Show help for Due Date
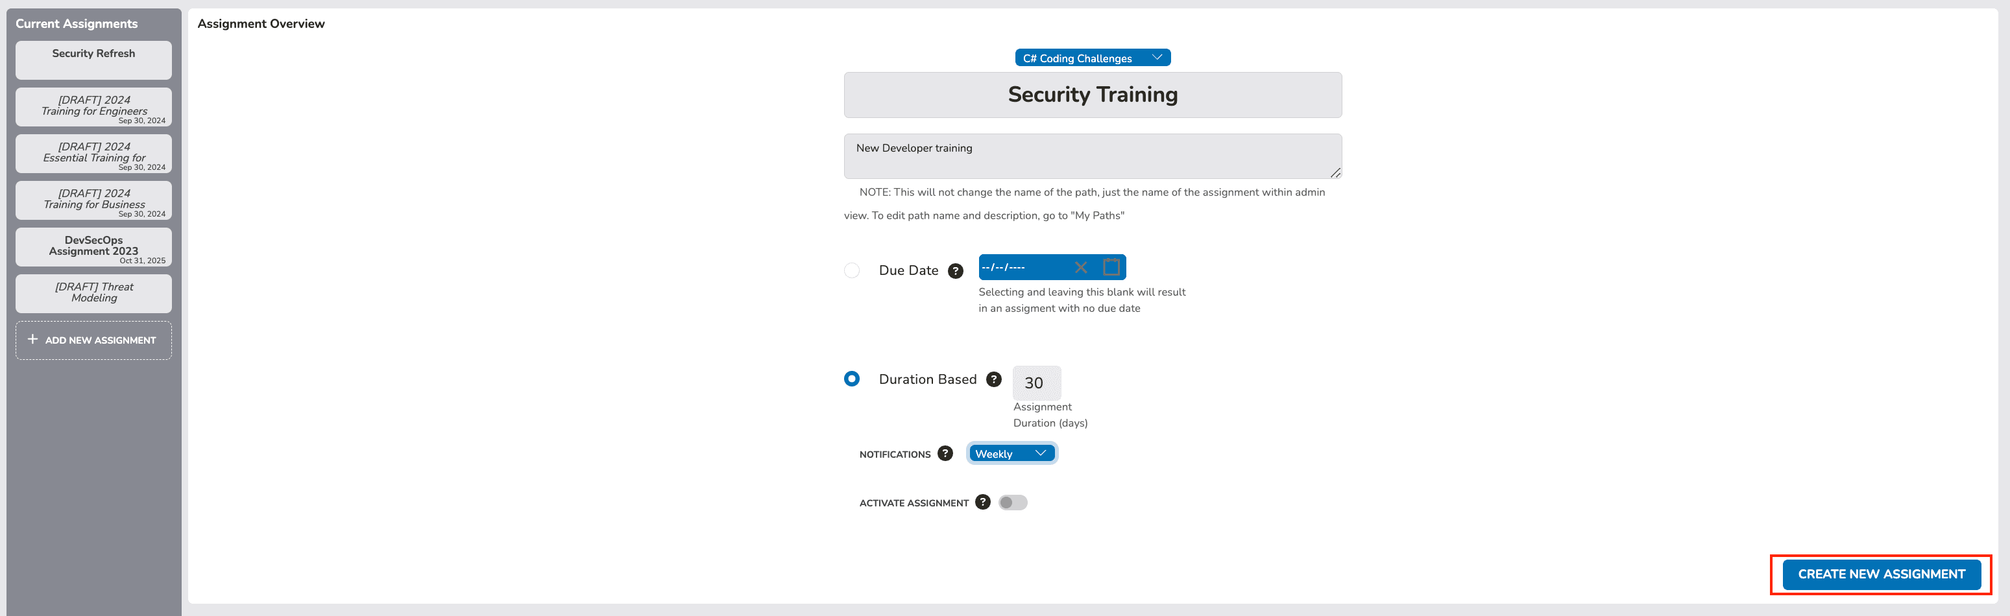The image size is (2010, 616). coord(955,270)
